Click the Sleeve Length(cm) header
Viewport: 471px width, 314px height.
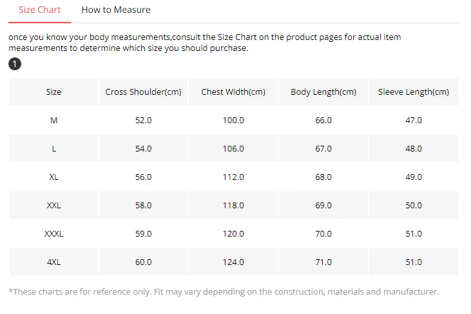pos(414,92)
